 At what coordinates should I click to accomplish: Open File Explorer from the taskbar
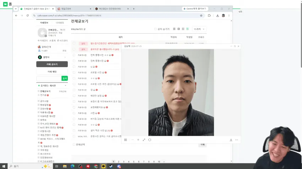tap(65, 166)
